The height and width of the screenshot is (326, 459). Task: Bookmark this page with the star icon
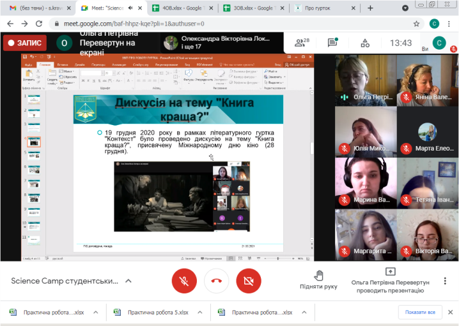(416, 24)
